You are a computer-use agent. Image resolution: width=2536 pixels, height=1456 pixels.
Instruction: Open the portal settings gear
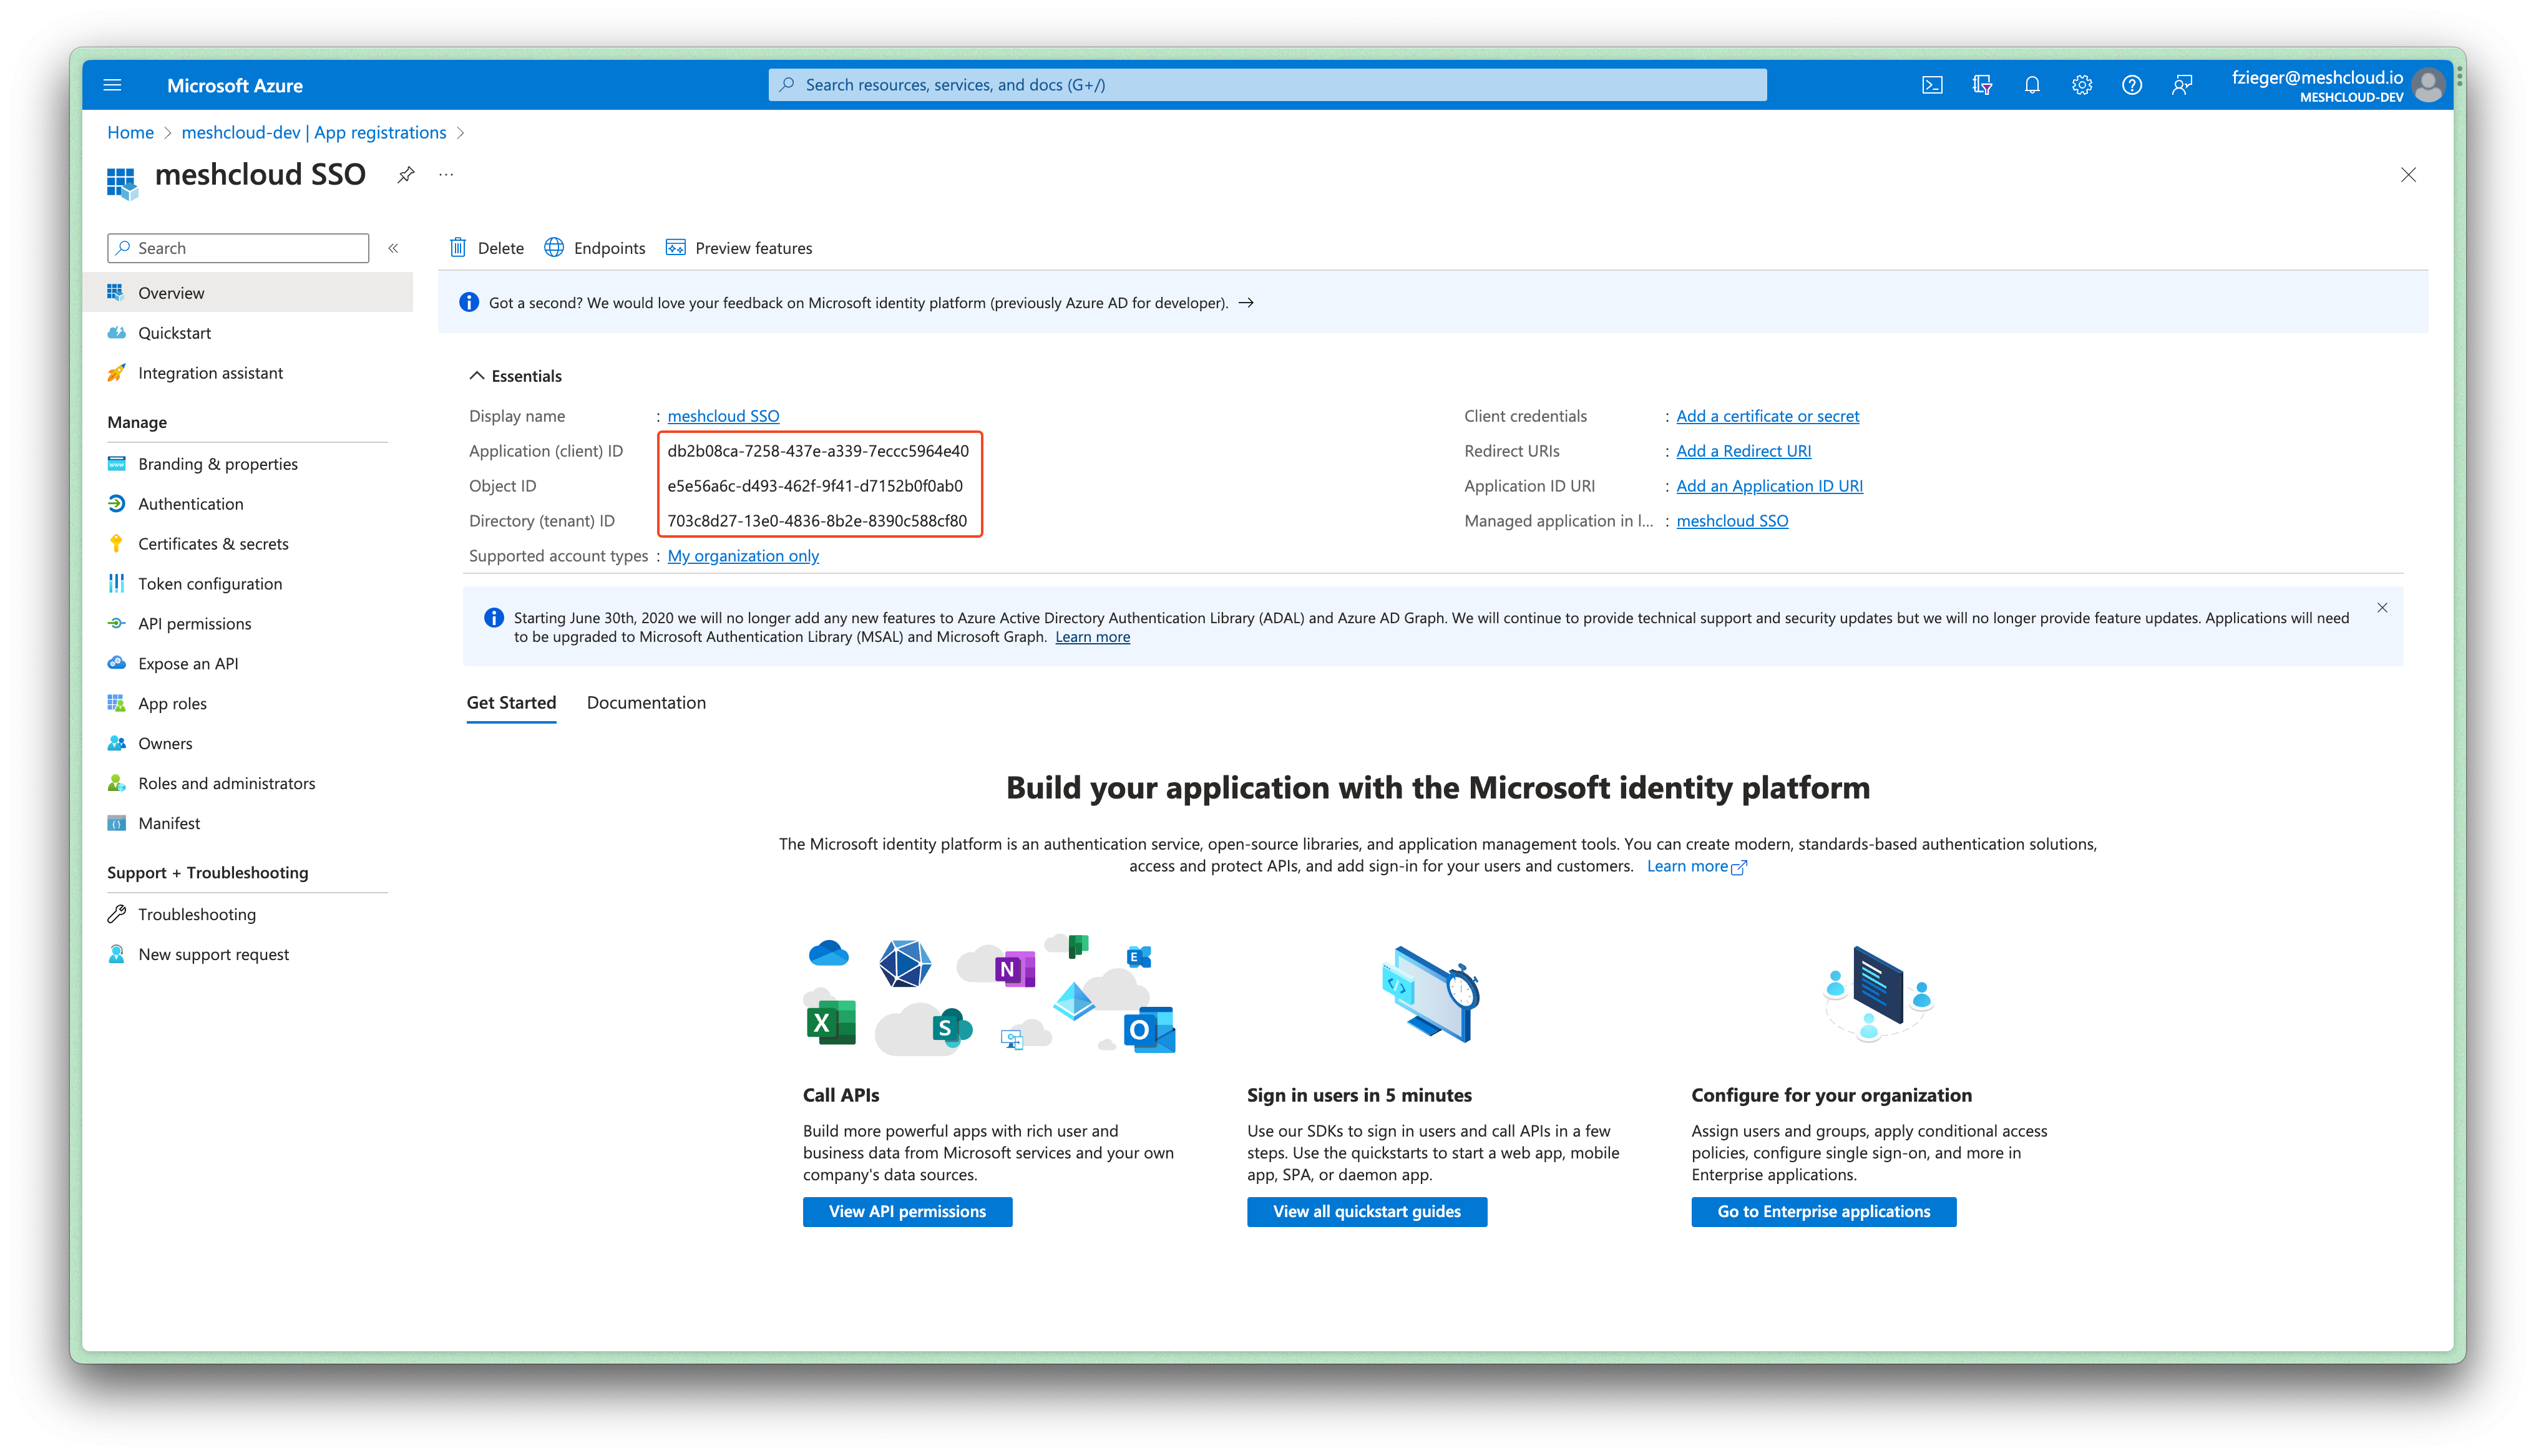pos(2081,85)
